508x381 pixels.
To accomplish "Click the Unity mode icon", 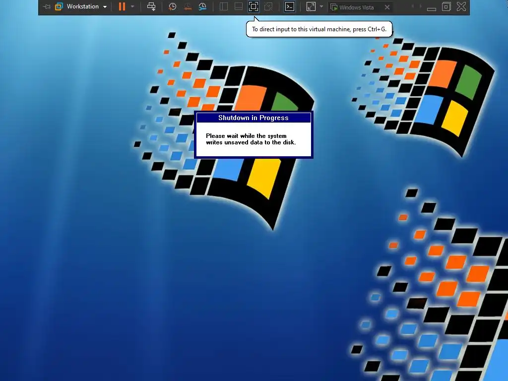I will 268,6.
